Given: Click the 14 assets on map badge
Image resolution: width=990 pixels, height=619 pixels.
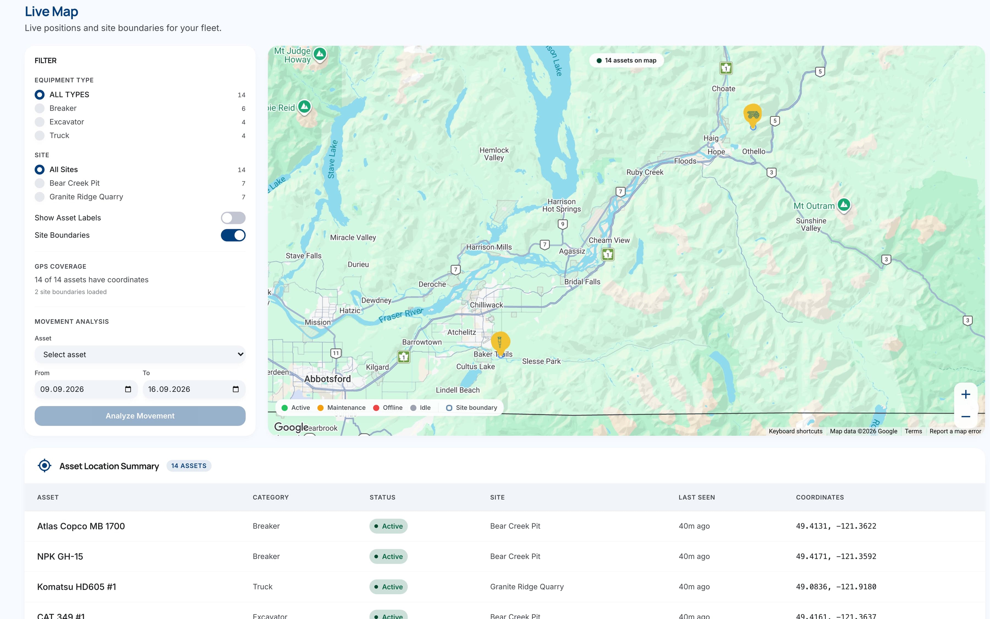Looking at the screenshot, I should pyautogui.click(x=626, y=60).
